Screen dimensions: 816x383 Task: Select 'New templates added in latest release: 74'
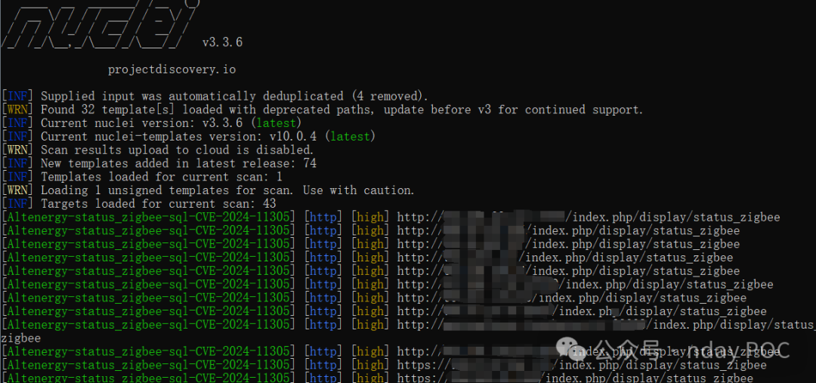[x=178, y=163]
